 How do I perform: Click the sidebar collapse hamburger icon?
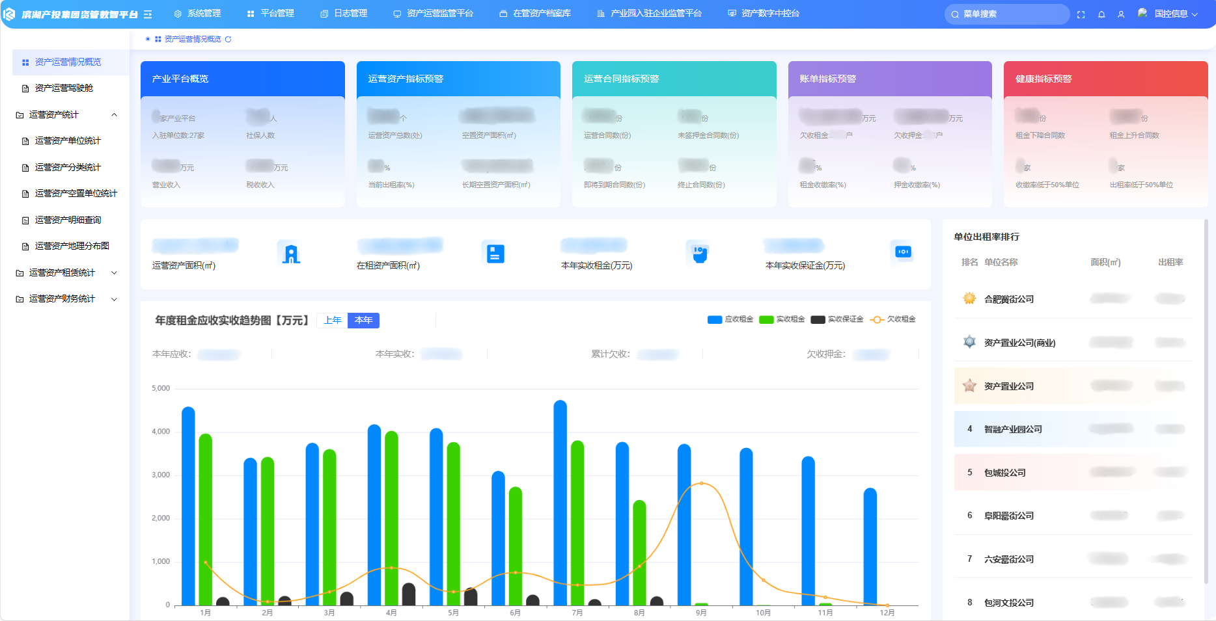click(x=148, y=14)
